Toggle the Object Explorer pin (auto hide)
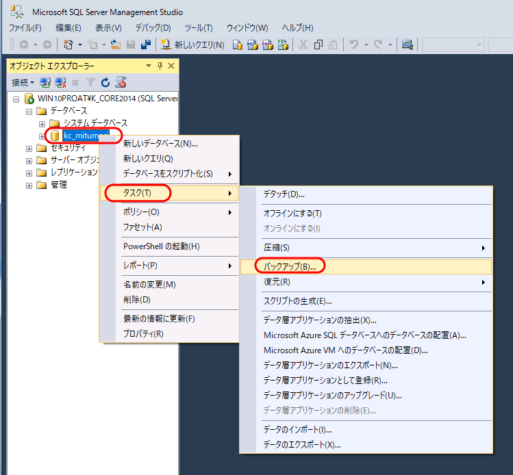513x475 pixels. coord(160,66)
